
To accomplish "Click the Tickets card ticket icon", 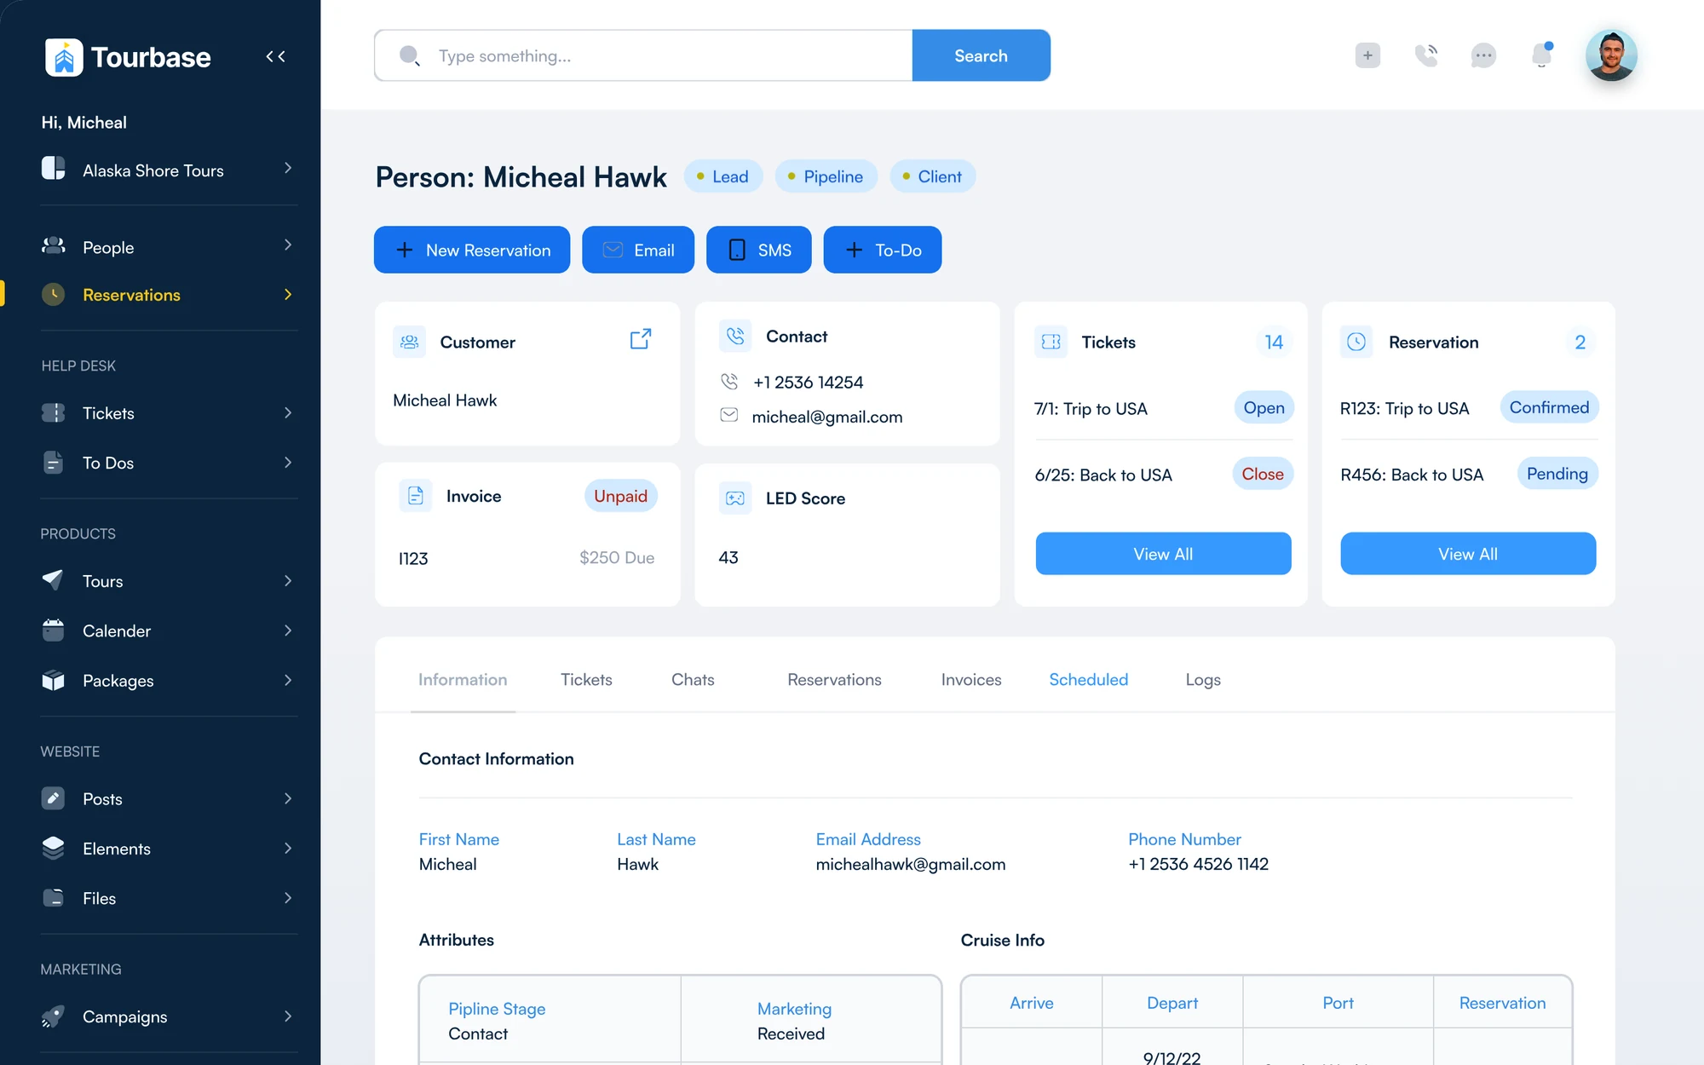I will [x=1051, y=342].
